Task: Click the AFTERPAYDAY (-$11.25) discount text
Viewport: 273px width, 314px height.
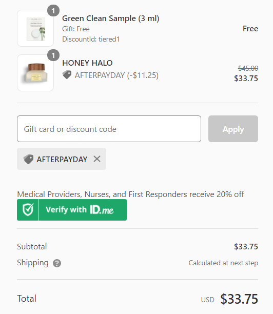Action: click(x=116, y=75)
